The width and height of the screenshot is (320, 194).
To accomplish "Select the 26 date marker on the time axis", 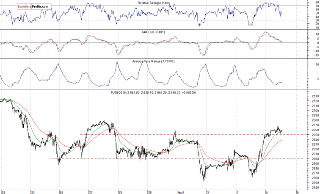I will pyautogui.click(x=61, y=191).
